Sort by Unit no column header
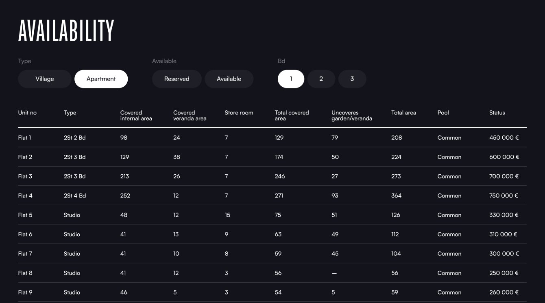The width and height of the screenshot is (545, 303). coord(27,113)
